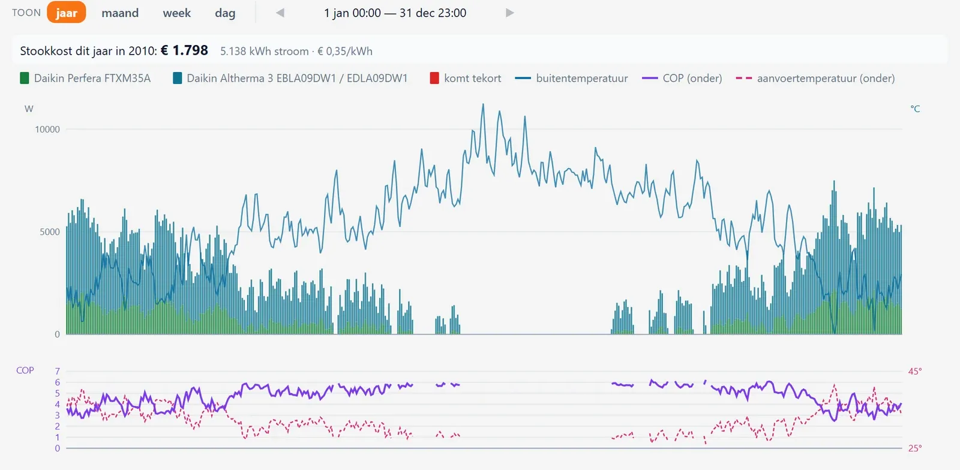Click the 5000 W axis label
This screenshot has height=470, width=960.
(x=50, y=232)
